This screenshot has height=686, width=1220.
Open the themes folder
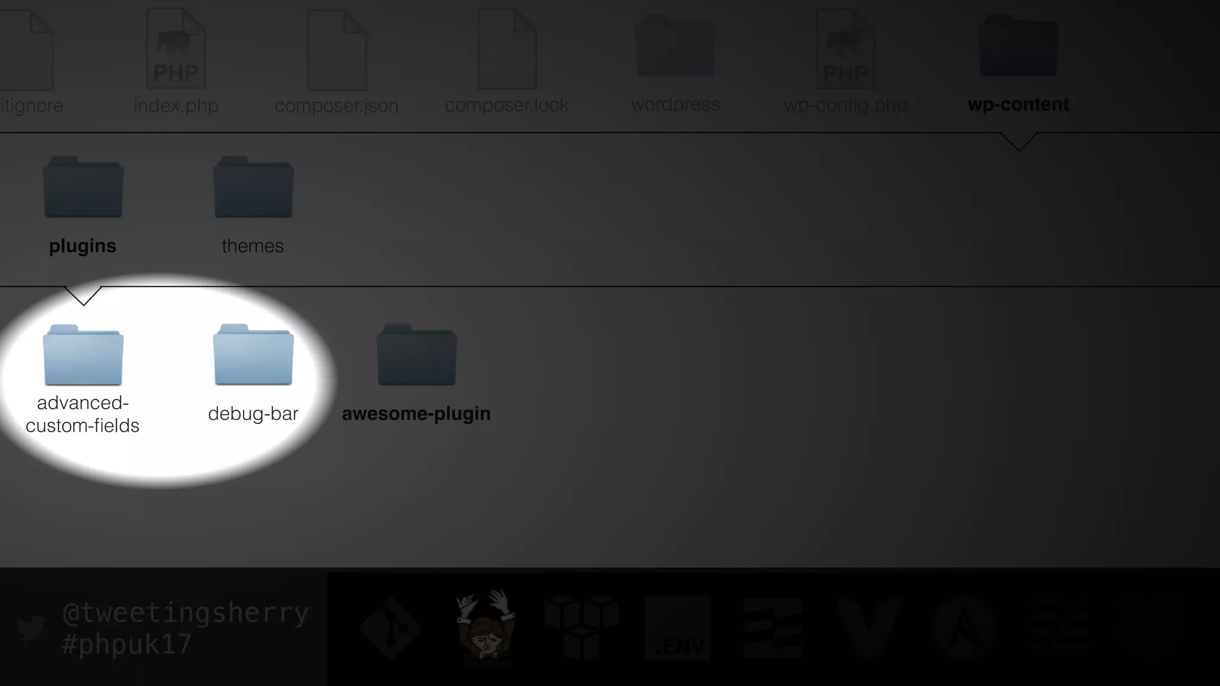coord(253,188)
